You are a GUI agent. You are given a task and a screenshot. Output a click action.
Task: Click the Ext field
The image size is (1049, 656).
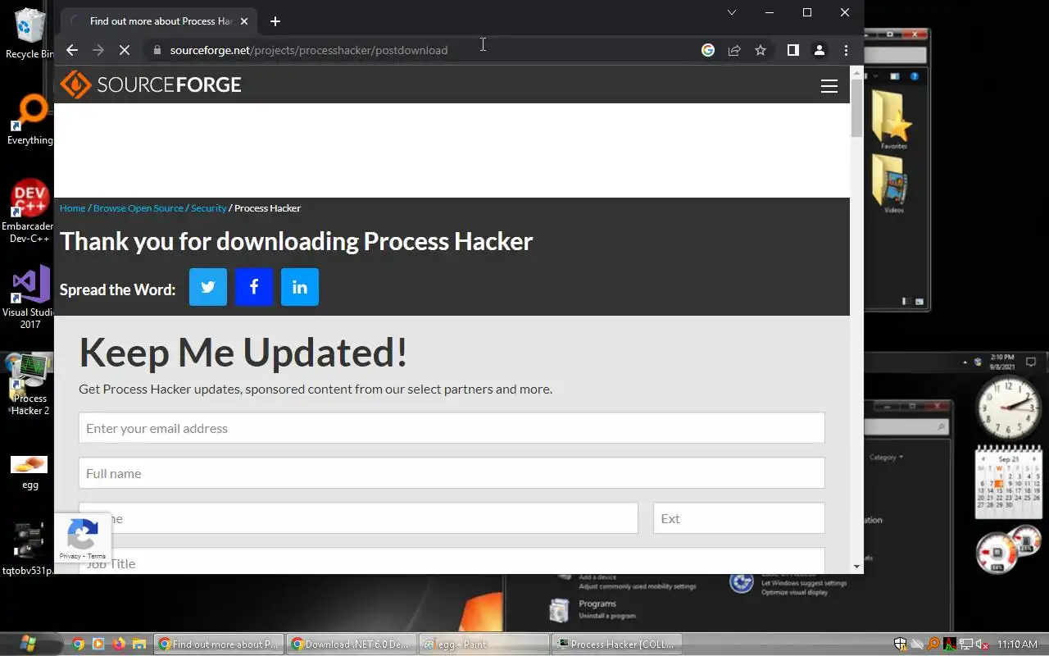point(739,518)
